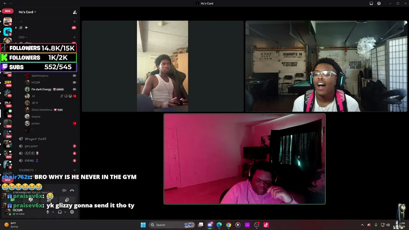Image resolution: width=409 pixels, height=230 pixels.
Task: Open the weather widget showing 84°F Sunny
Action: point(11,225)
